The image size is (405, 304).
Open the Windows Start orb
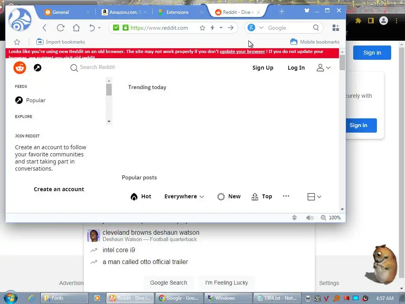[11, 298]
